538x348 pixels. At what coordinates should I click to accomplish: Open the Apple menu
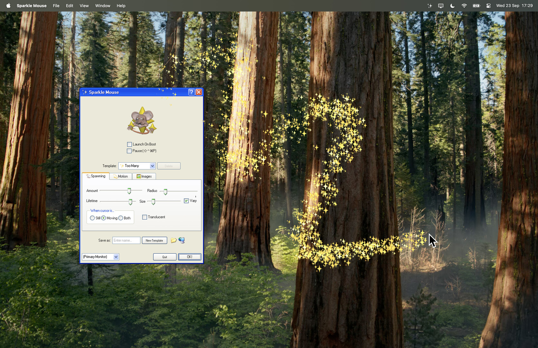tap(8, 5)
